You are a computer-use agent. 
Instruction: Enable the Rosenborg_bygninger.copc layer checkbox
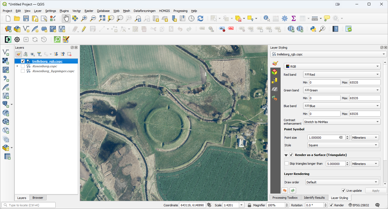(23, 71)
